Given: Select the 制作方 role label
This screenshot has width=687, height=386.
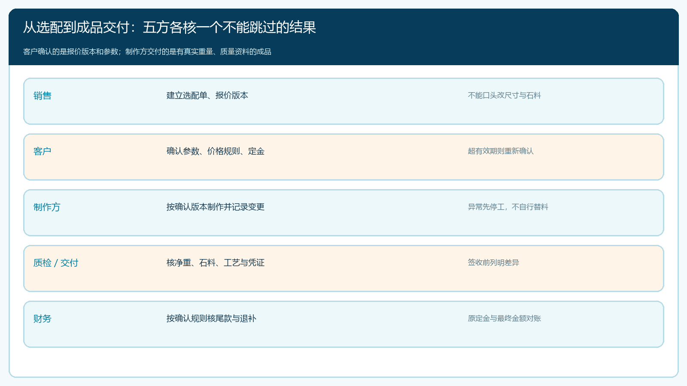Looking at the screenshot, I should tap(47, 207).
